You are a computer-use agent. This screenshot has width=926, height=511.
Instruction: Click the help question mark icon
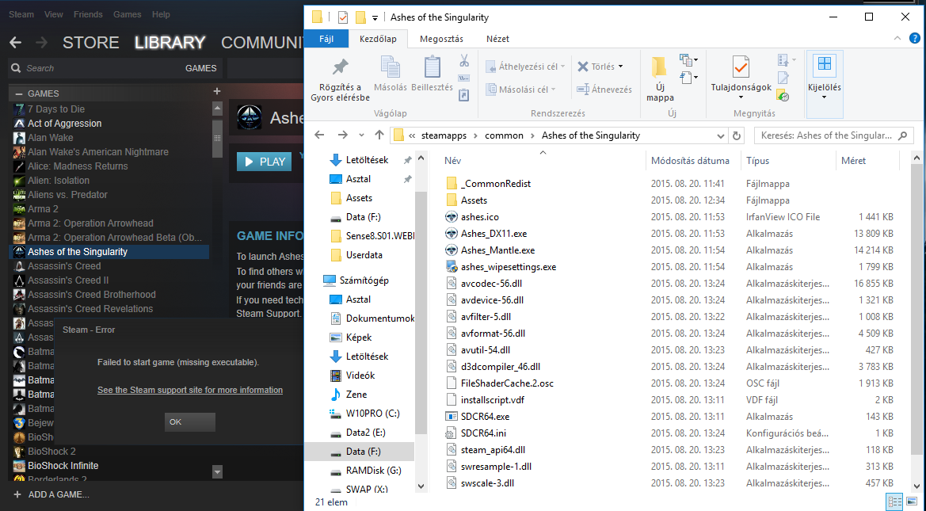915,39
